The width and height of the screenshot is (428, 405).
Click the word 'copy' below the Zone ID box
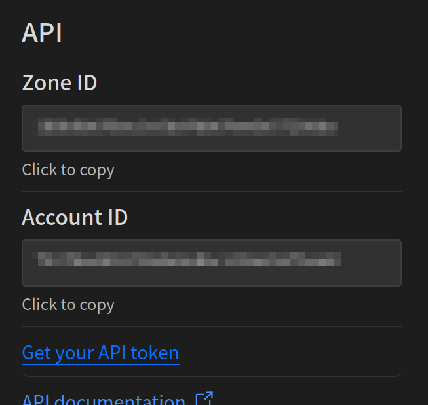click(97, 171)
